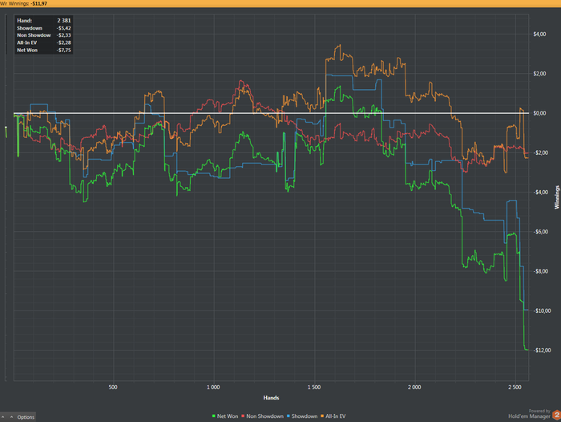Click the Hand 2 381 tooltip row

coord(43,21)
